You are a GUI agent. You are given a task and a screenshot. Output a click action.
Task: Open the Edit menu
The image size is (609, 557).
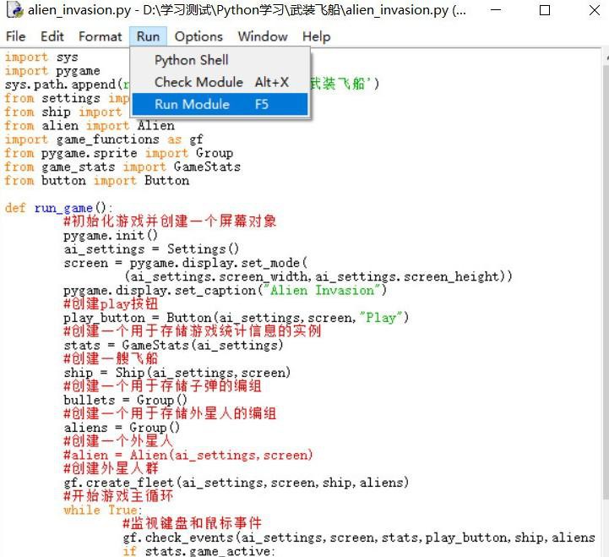[52, 36]
